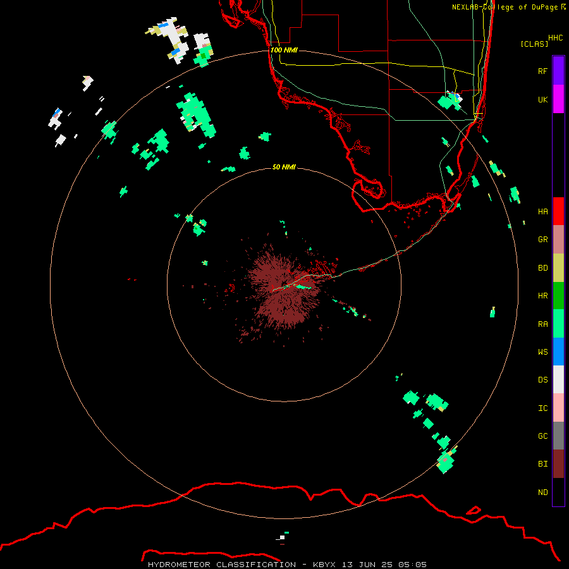Click the DS legend label
Image resolution: width=569 pixels, height=569 pixels.
542,380
